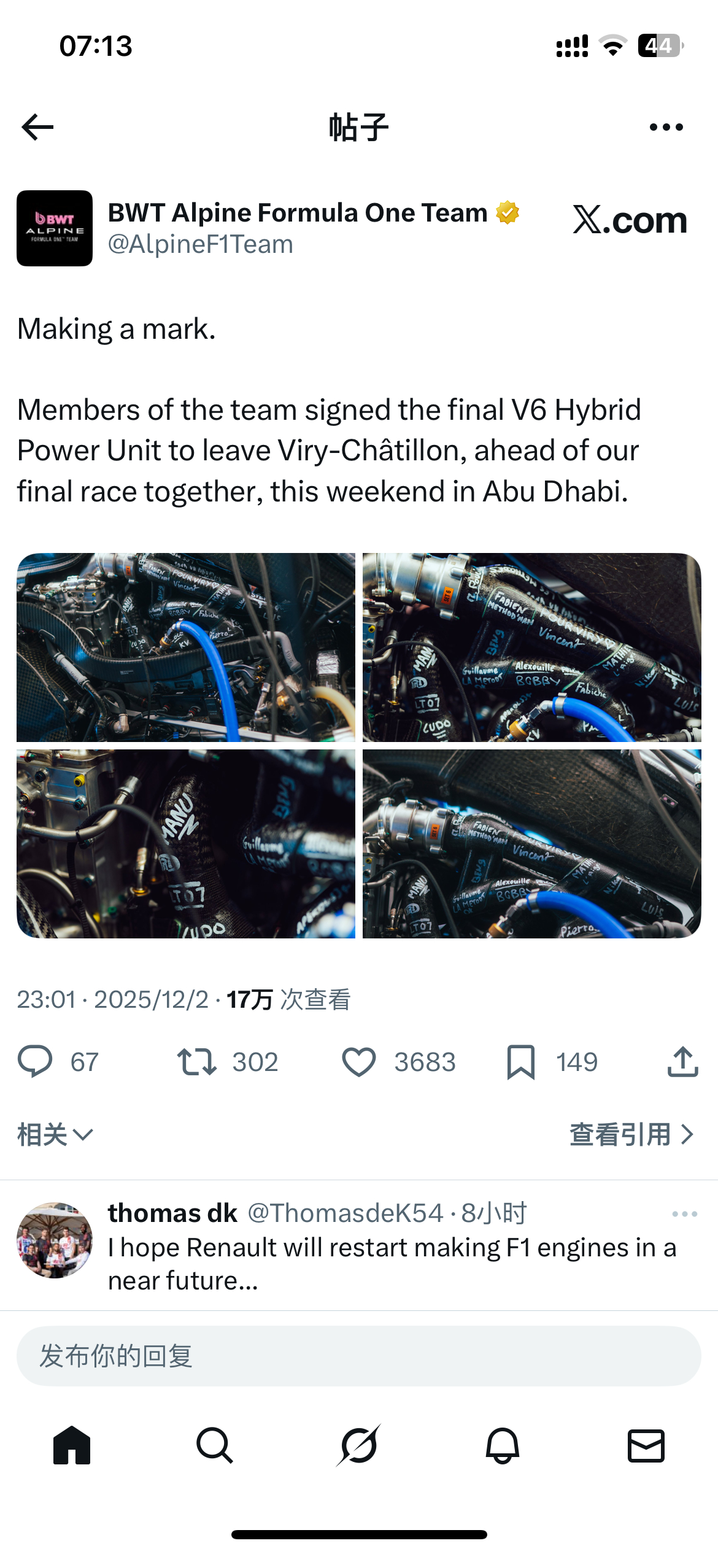Open @AlpineF1Team handle link

[201, 244]
